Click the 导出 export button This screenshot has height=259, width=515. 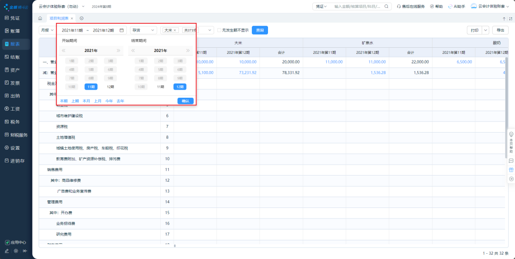pos(500,30)
